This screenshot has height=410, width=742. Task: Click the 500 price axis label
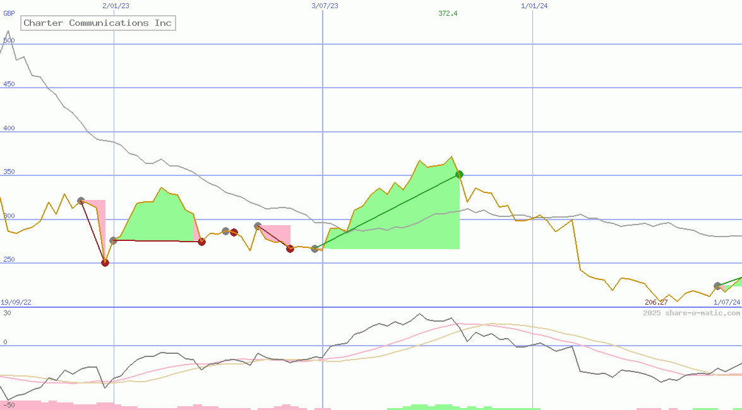click(9, 40)
